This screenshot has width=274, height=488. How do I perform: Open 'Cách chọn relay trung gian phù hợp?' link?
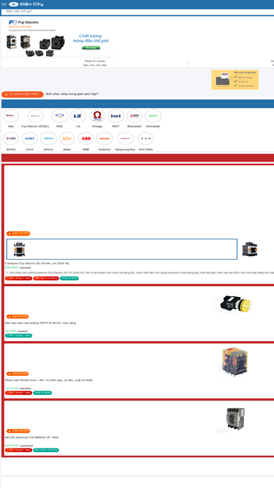coord(72,94)
